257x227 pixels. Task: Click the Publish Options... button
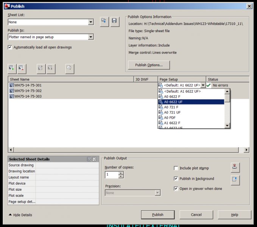tap(149, 65)
